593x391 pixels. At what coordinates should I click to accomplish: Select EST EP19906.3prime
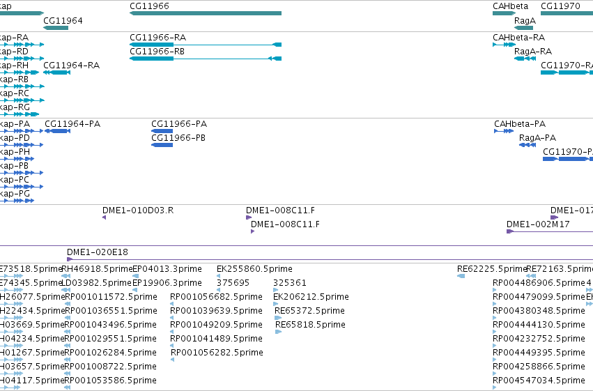(x=134, y=290)
